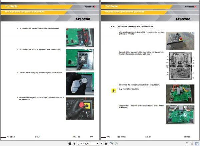Click text 'Disconnect the connecting wires from the circuit board'

click(139, 85)
